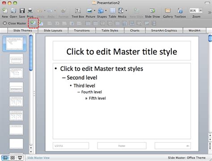Click the 'Click to edit Master text styles' line
This screenshot has height=161, width=212.
pos(102,69)
